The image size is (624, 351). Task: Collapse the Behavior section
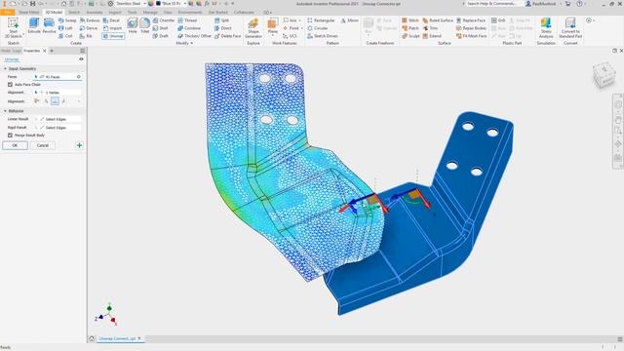pyautogui.click(x=5, y=111)
